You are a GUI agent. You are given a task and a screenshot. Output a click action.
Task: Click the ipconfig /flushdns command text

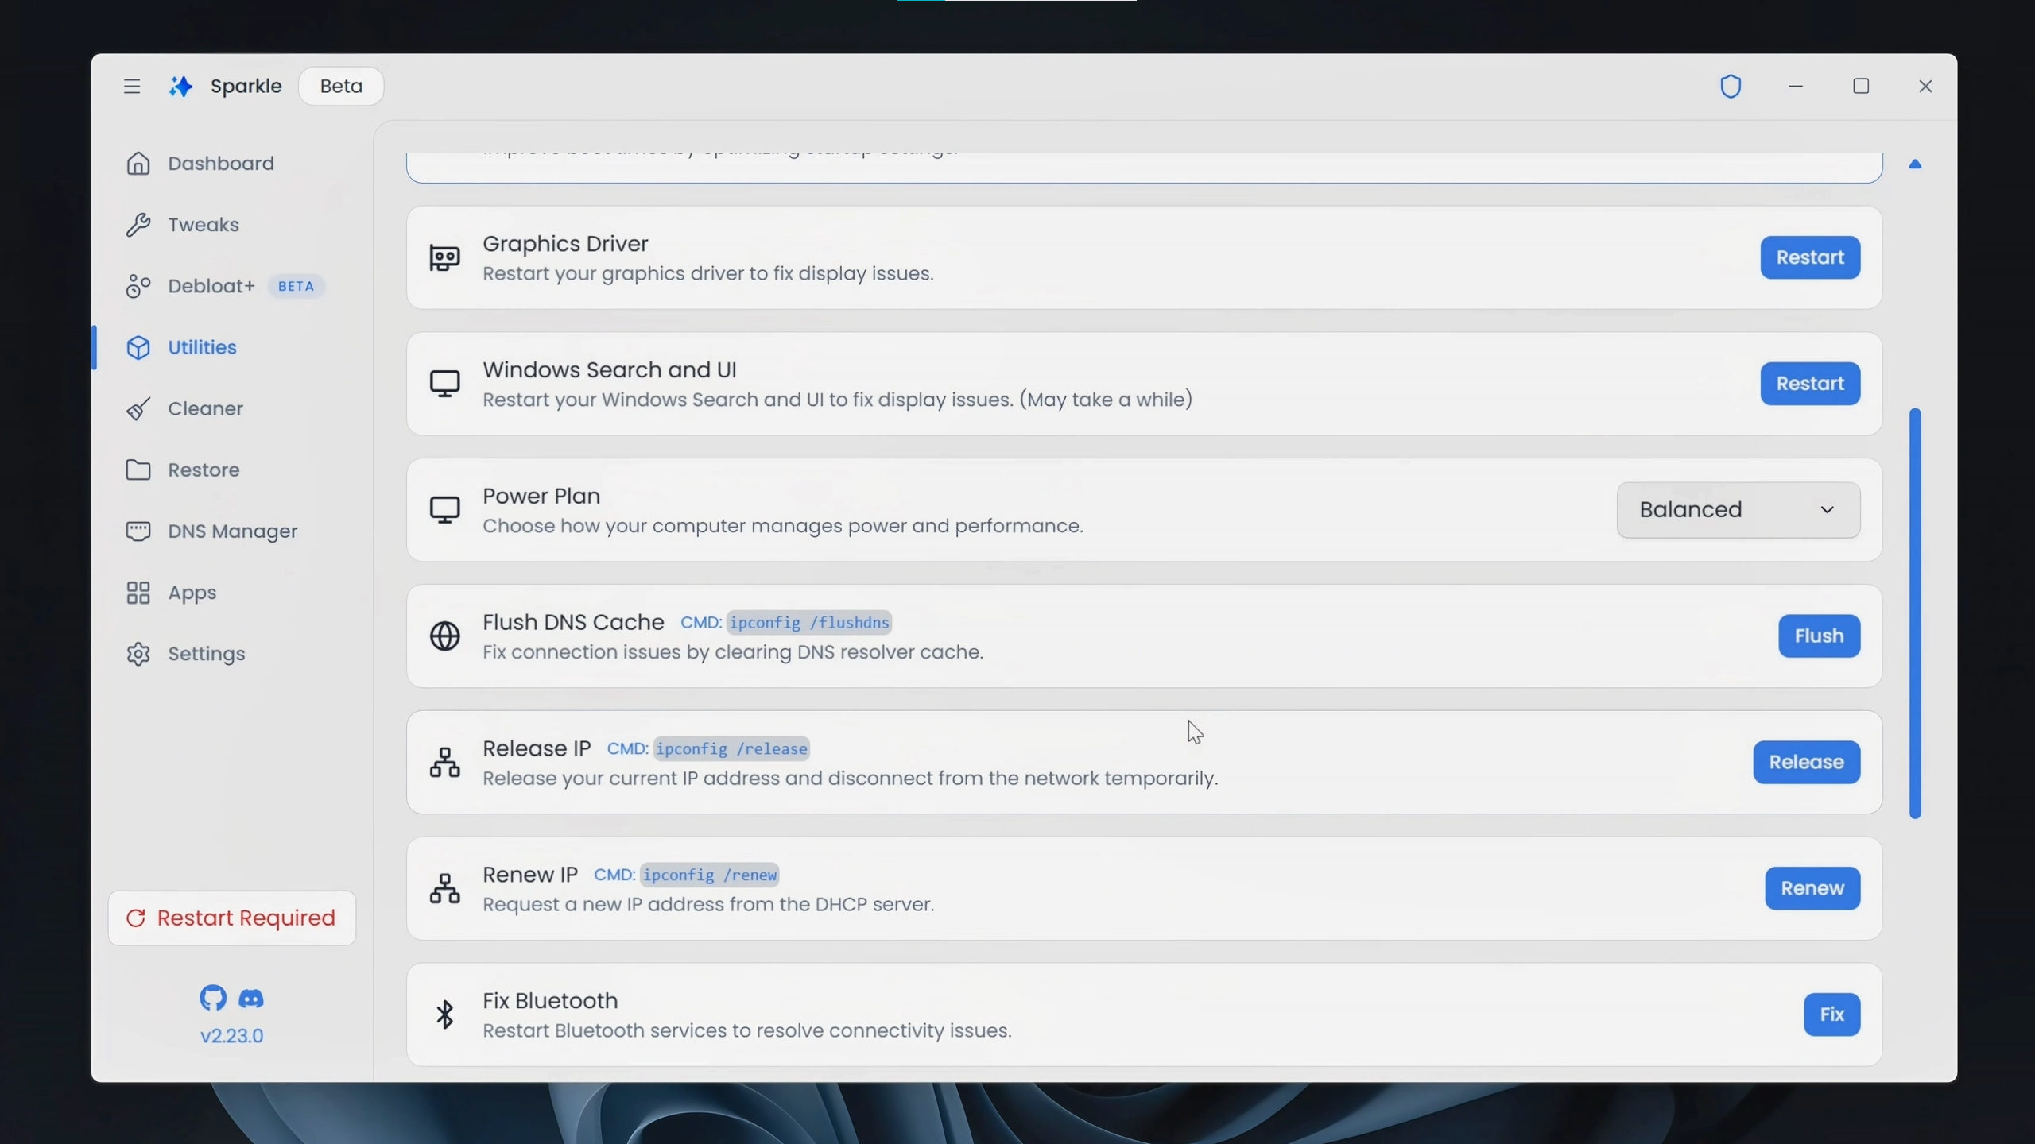[809, 622]
